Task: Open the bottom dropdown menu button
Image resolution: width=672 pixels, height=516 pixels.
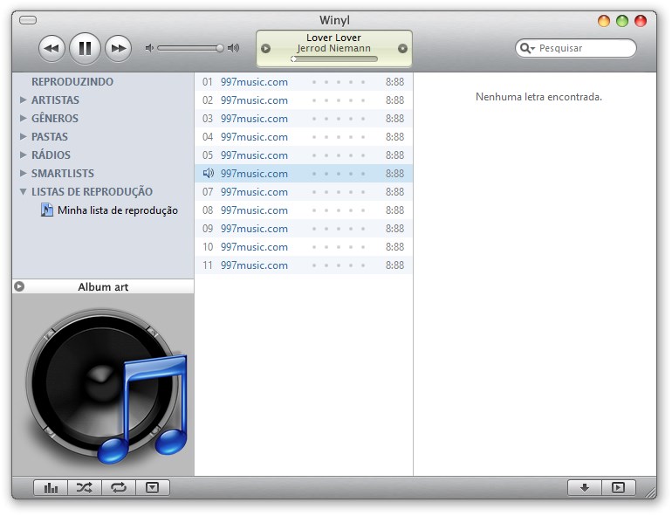Action: tap(153, 488)
